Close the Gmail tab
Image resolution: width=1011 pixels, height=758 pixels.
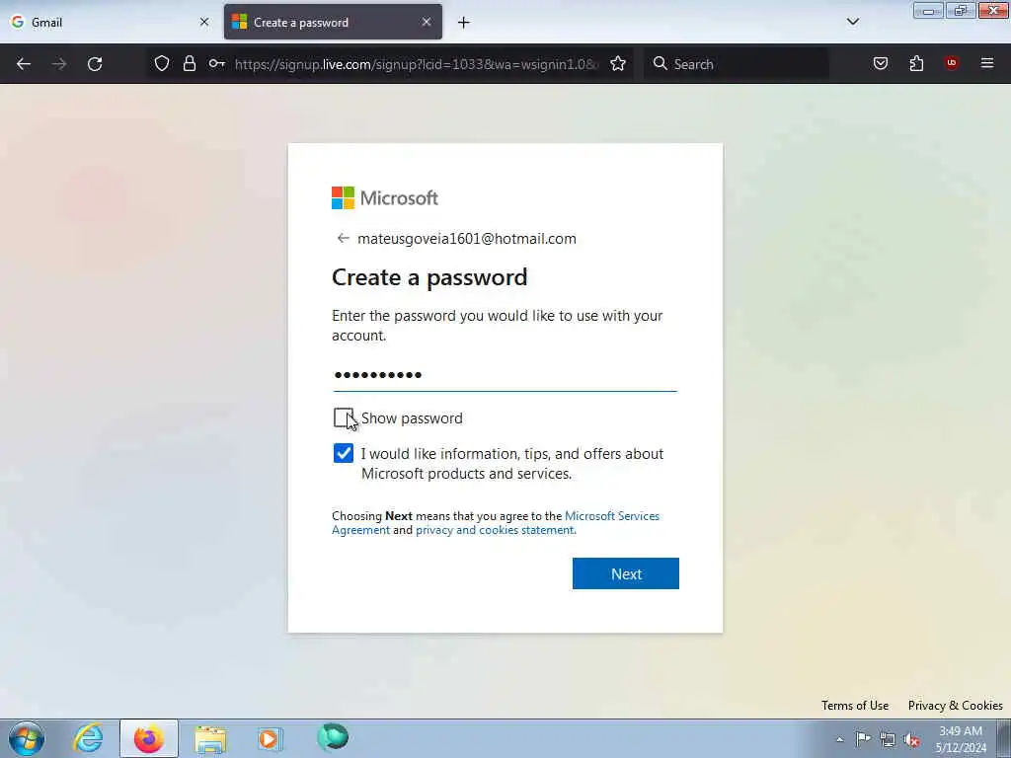tap(204, 22)
